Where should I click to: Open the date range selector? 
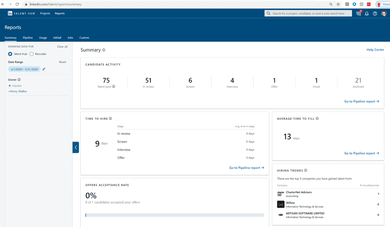point(24,69)
